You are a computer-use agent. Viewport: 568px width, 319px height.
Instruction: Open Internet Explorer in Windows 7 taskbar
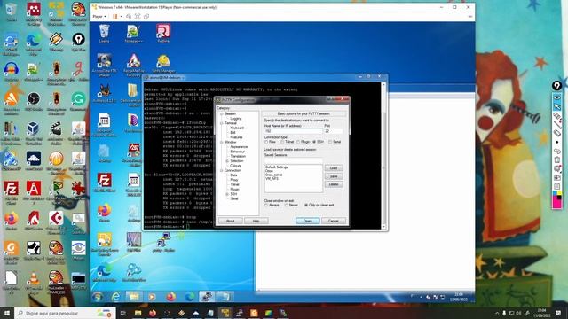click(x=115, y=297)
